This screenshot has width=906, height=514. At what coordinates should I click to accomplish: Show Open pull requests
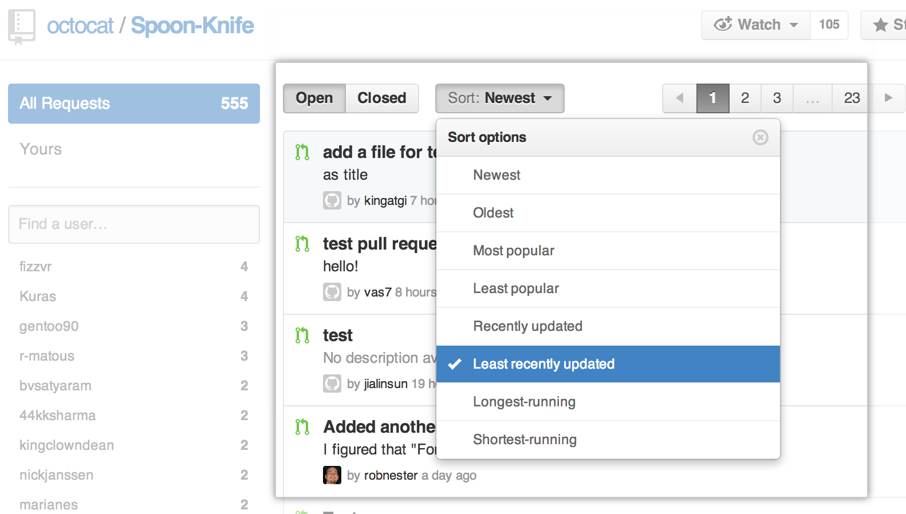(x=314, y=98)
